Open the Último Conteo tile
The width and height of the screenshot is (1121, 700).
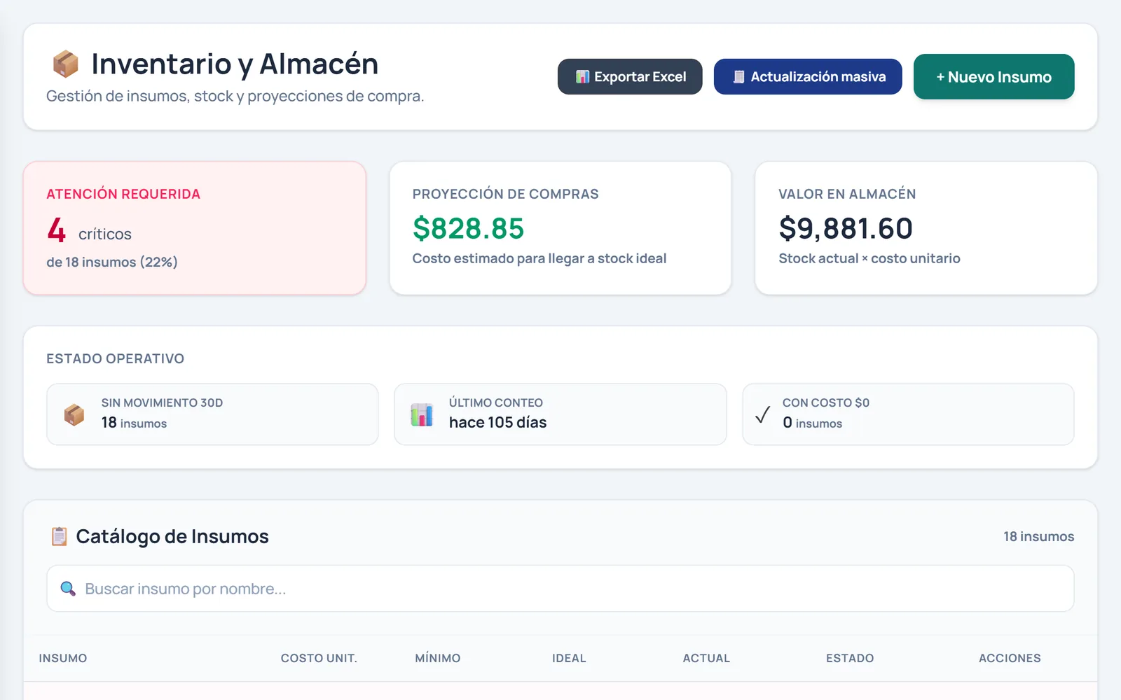pos(560,414)
